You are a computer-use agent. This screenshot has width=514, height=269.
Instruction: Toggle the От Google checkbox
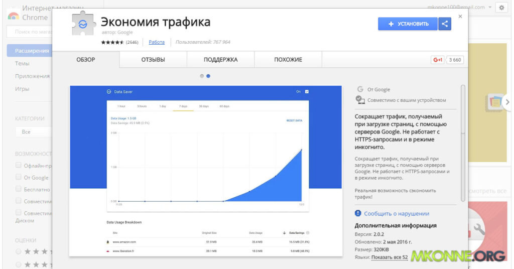(x=19, y=177)
